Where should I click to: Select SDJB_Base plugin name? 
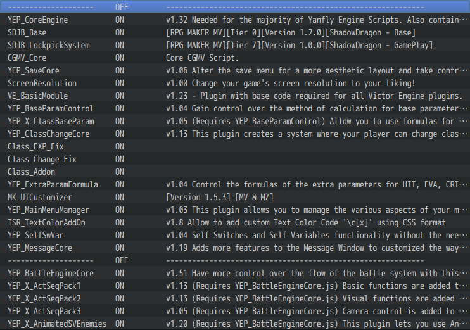[27, 32]
